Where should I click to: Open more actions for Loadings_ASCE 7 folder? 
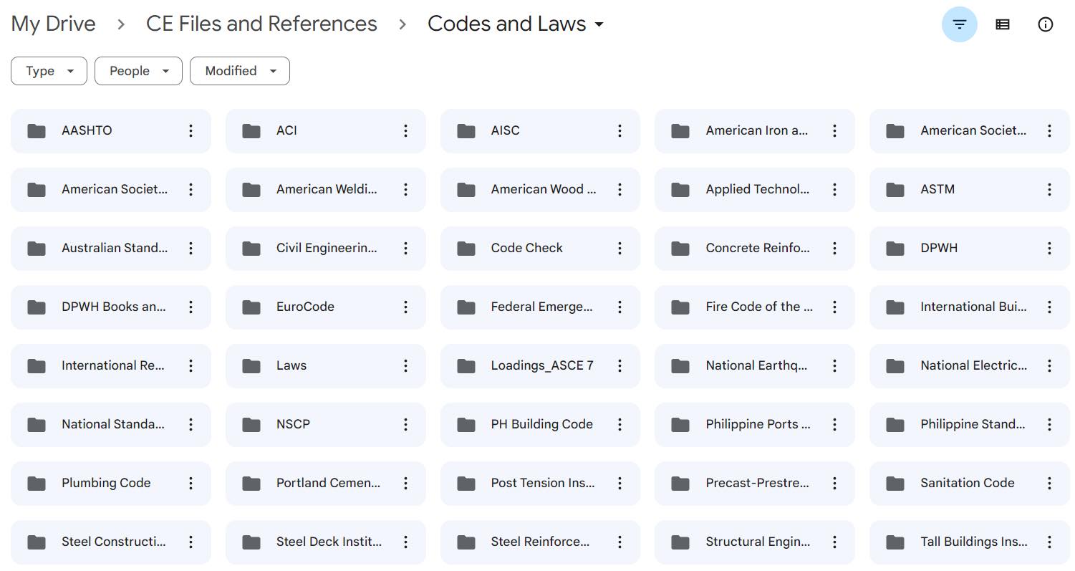620,365
